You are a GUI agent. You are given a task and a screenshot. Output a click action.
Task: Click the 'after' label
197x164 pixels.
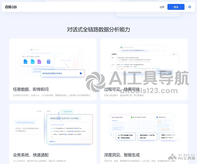pyautogui.click(x=49, y=111)
